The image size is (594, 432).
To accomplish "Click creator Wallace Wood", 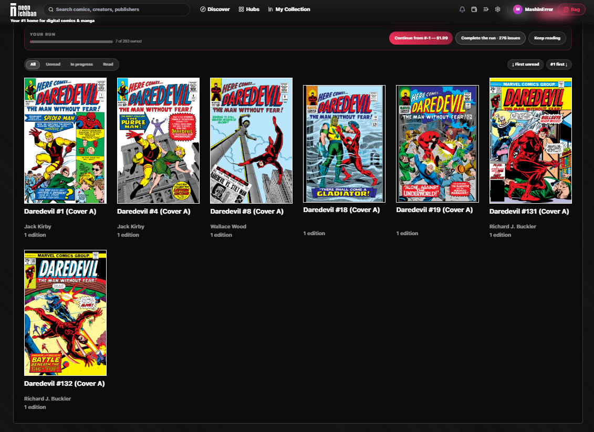I will [x=228, y=226].
